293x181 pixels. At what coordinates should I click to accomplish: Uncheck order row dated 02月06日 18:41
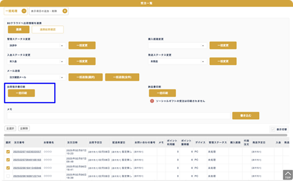8,168
